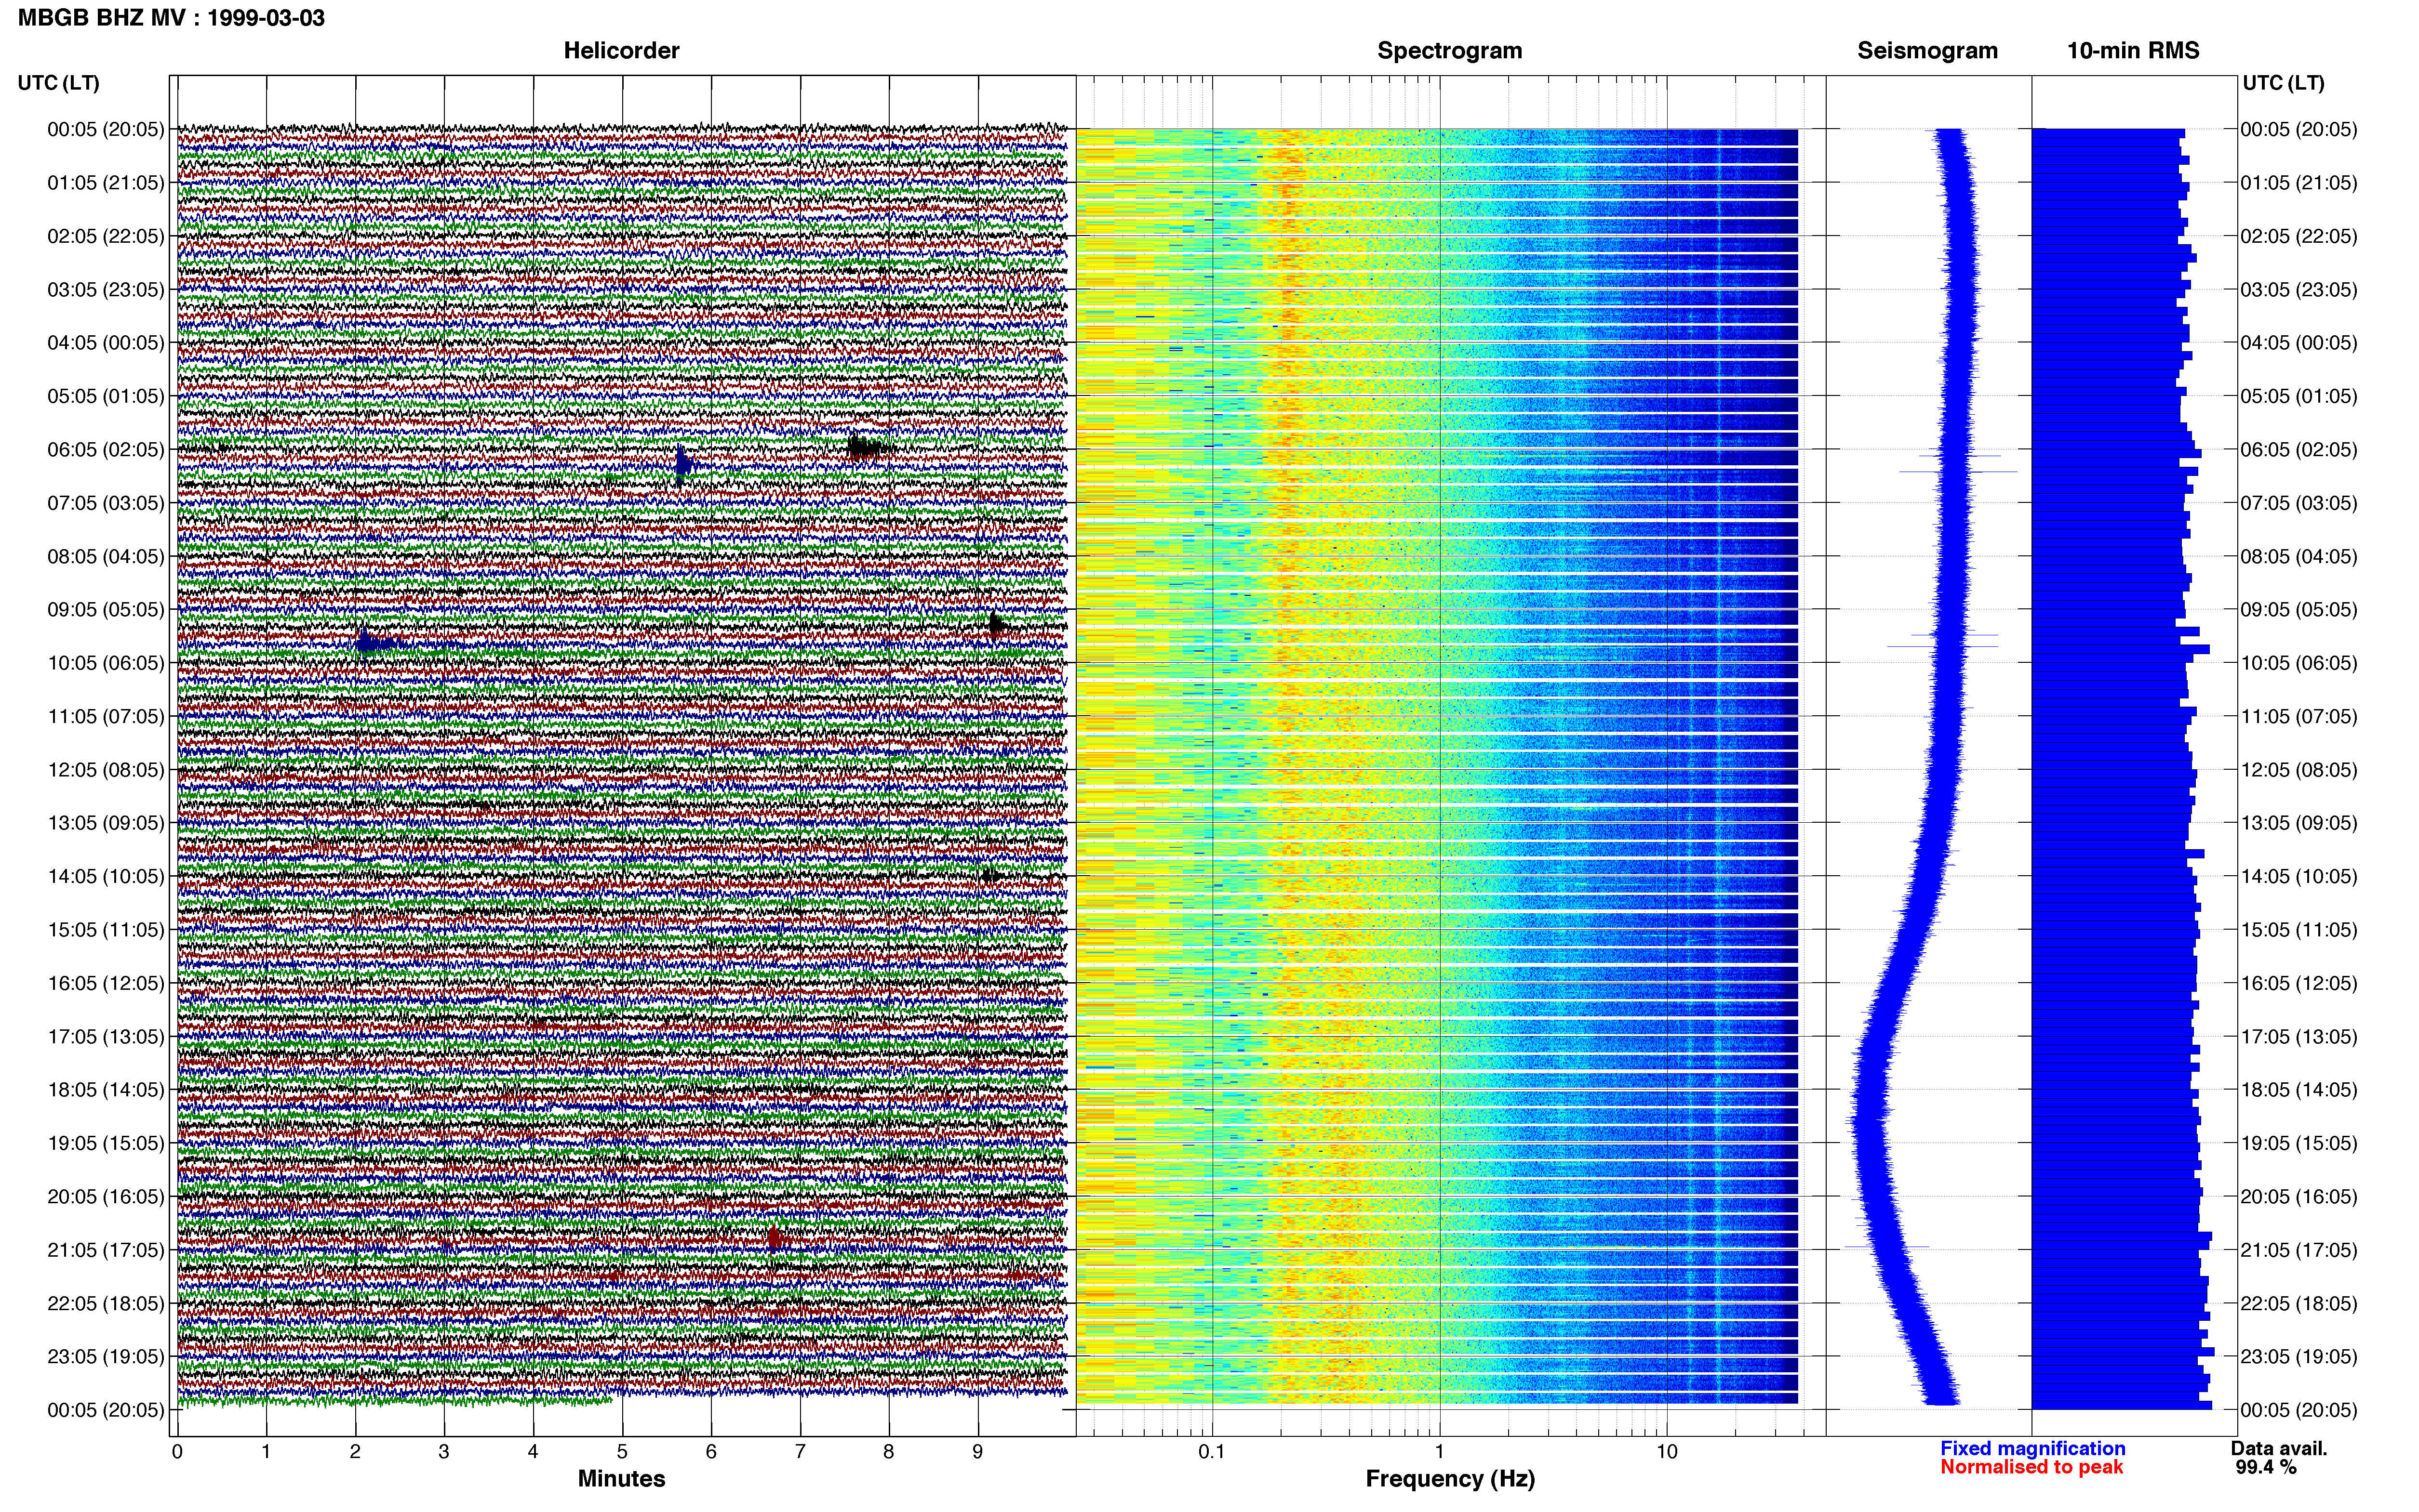Click the '9' tick on the Minutes axis

(977, 1452)
